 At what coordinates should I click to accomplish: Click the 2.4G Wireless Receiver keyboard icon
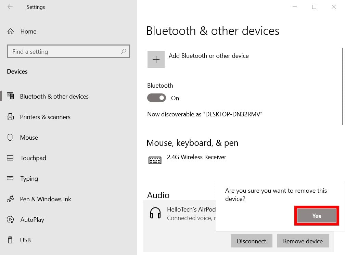click(155, 160)
